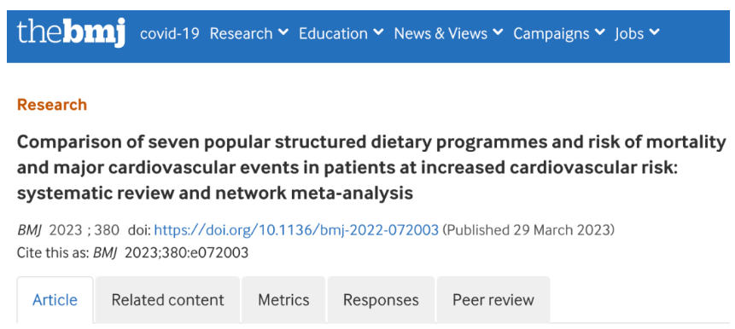The width and height of the screenshot is (735, 329).
Task: Expand the Research dropdown chevron
Action: [283, 32]
